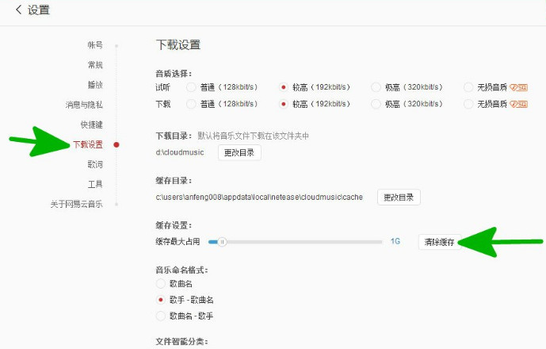Select the 下载设置 sidebar item
The height and width of the screenshot is (349, 546).
(88, 144)
